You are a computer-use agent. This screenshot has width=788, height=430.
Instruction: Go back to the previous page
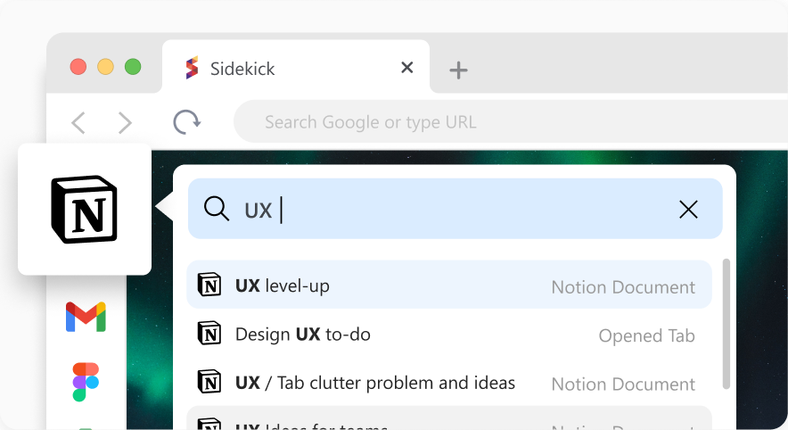tap(78, 123)
